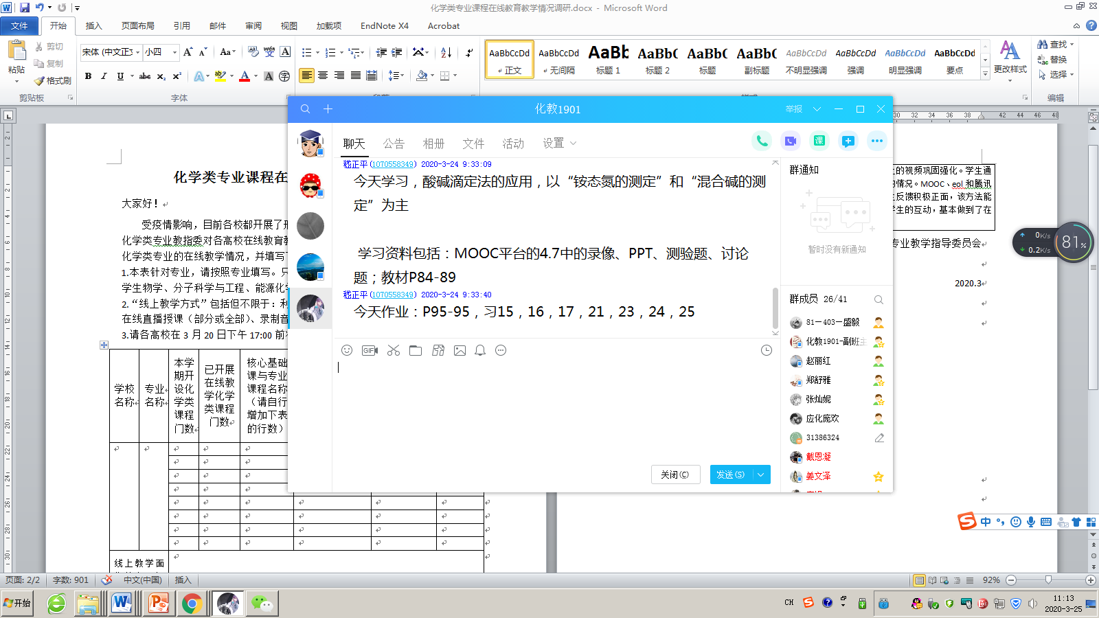
Task: Open the 页面布局 ribbon tab
Action: 137,26
